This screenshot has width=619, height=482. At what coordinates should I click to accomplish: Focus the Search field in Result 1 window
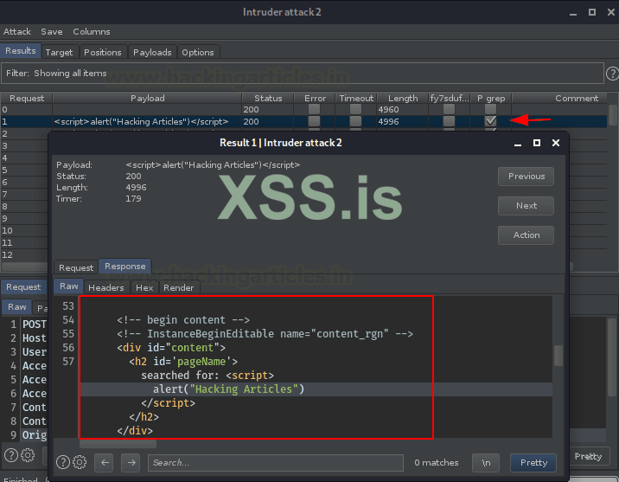276,463
